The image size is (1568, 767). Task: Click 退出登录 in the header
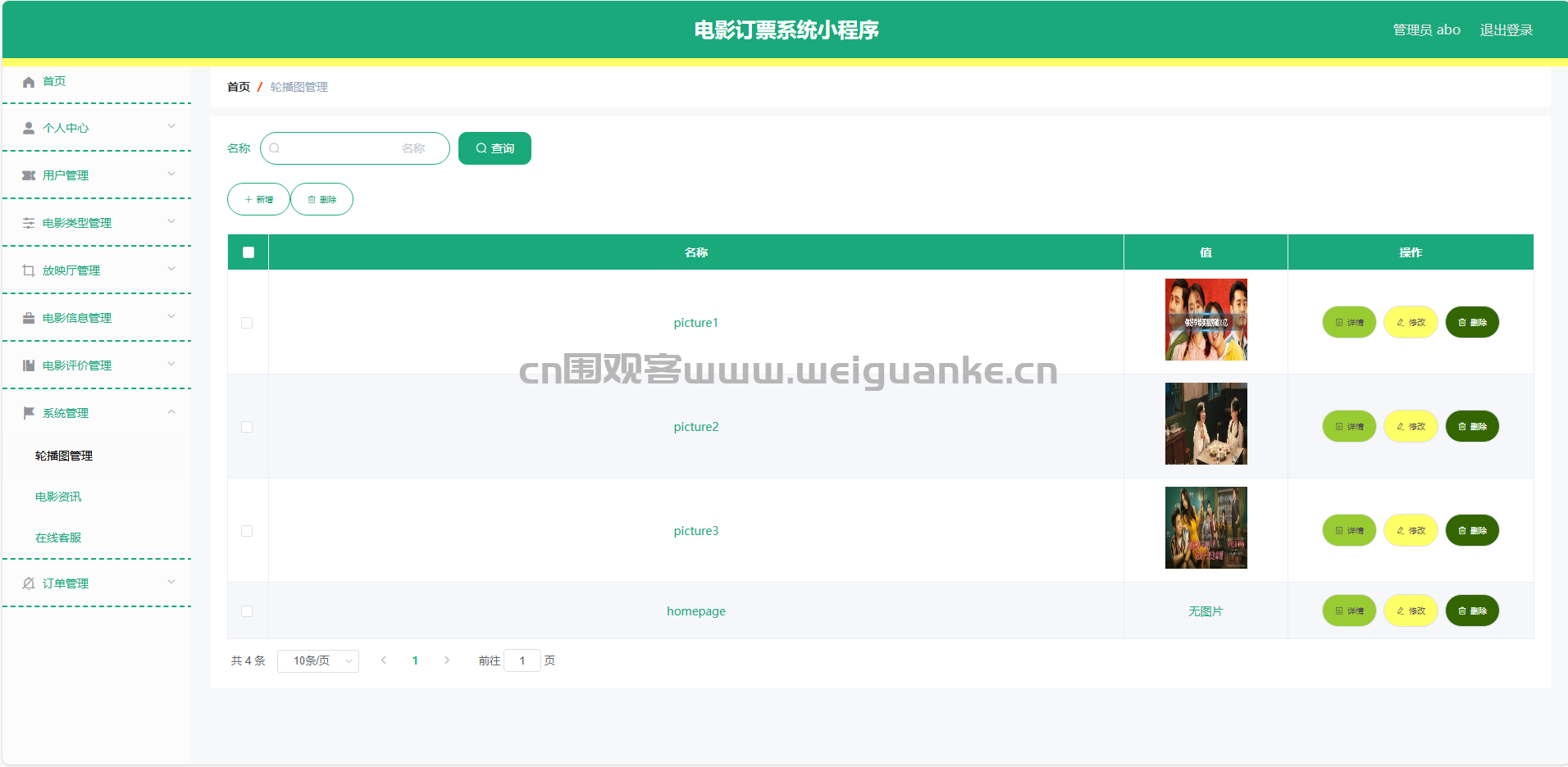[x=1506, y=30]
